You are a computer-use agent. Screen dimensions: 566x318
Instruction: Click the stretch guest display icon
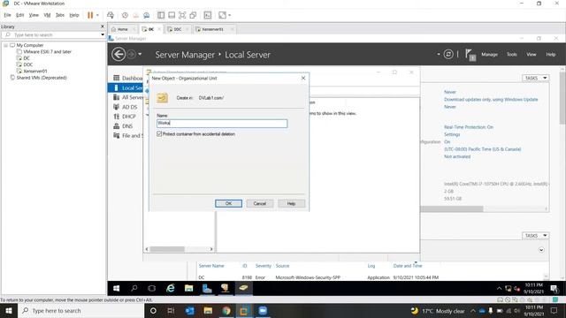point(222,15)
